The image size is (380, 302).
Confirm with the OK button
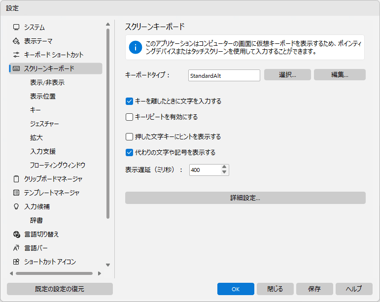coord(236,289)
